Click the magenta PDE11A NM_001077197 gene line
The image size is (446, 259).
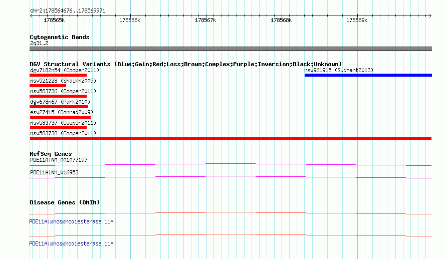coord(231,164)
